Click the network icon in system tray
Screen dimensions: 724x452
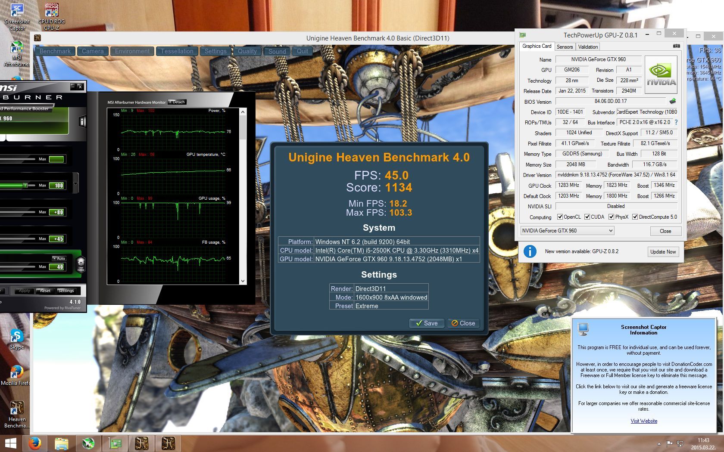(x=680, y=443)
